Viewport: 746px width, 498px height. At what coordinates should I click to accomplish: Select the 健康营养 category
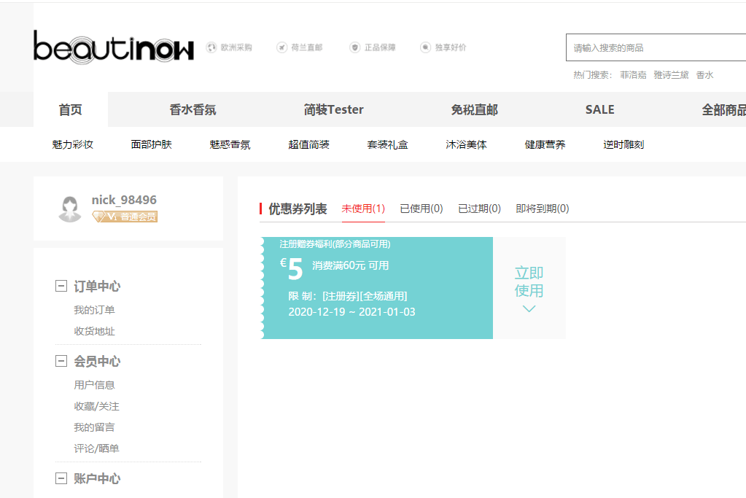click(545, 144)
